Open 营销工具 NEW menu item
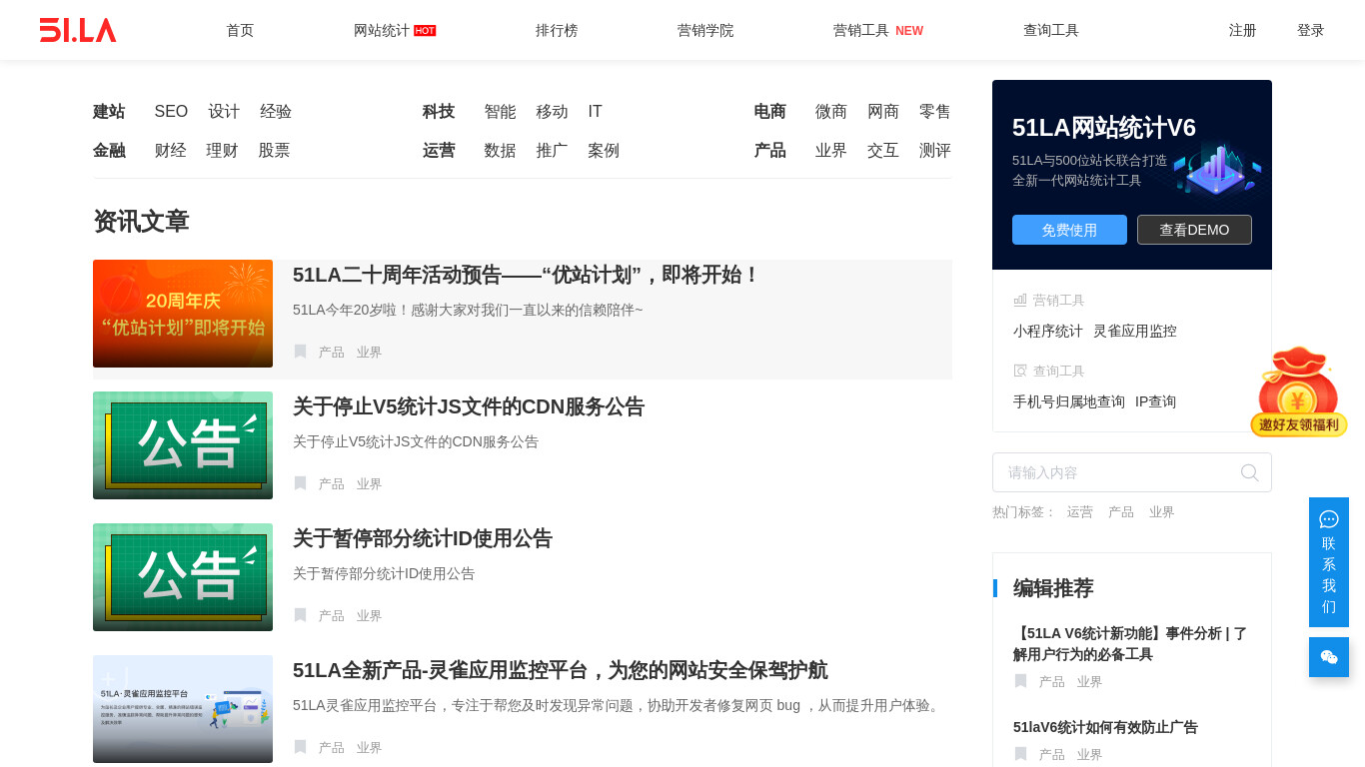The width and height of the screenshot is (1365, 767). [x=878, y=30]
